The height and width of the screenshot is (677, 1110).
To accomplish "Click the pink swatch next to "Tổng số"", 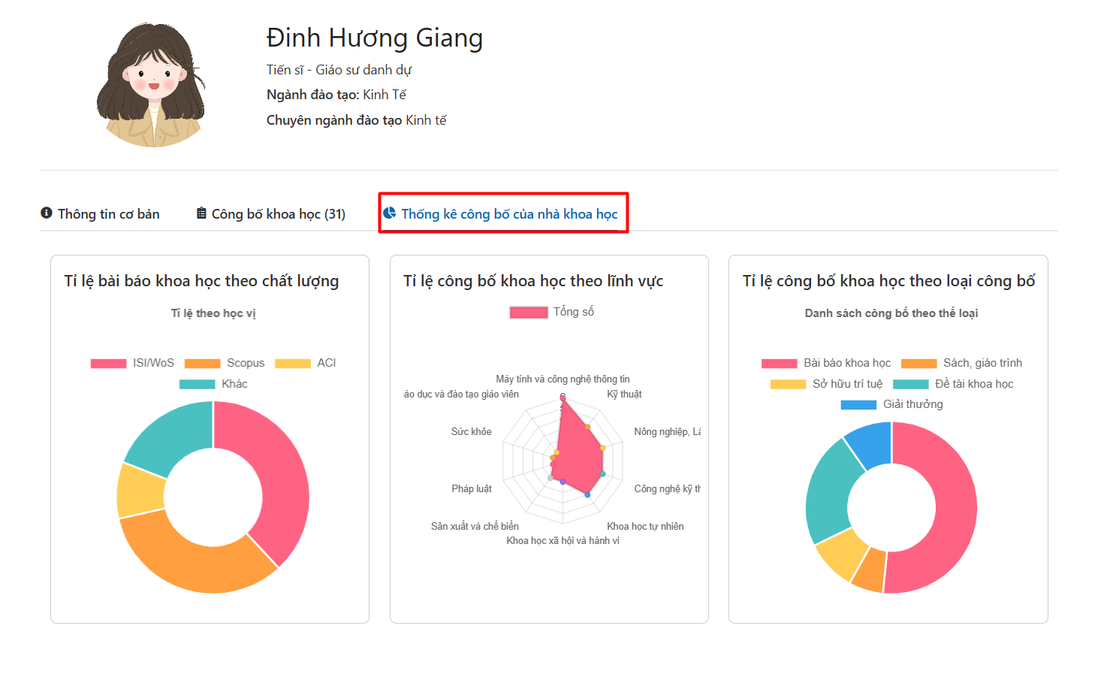I will pos(528,311).
